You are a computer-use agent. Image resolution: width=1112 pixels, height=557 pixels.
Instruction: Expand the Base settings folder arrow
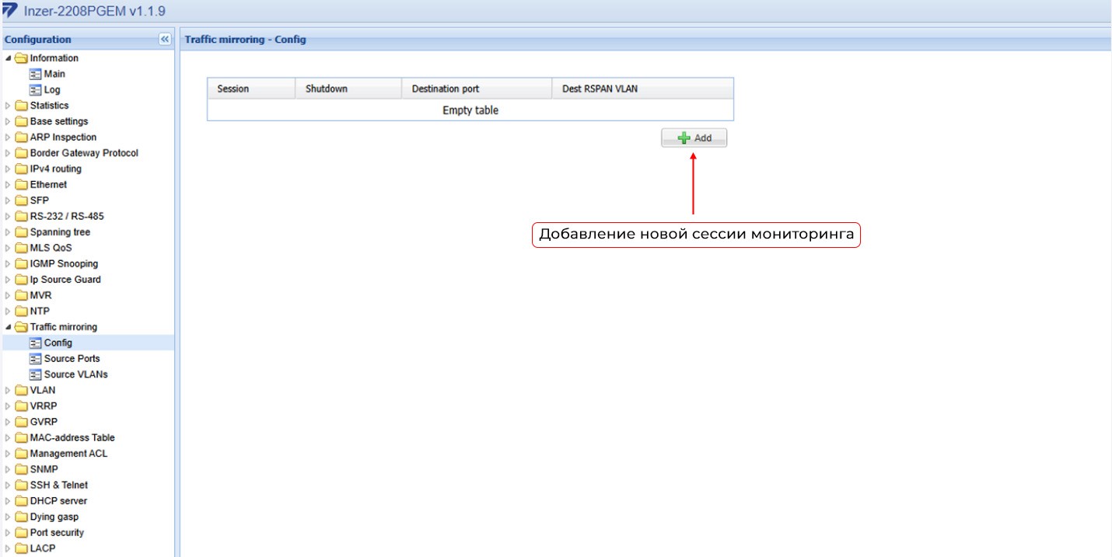click(x=8, y=122)
